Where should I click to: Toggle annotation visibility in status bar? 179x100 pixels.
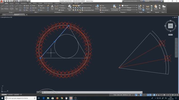point(154,95)
